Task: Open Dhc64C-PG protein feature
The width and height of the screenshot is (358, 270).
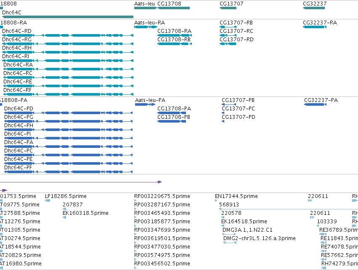Action: click(x=68, y=121)
